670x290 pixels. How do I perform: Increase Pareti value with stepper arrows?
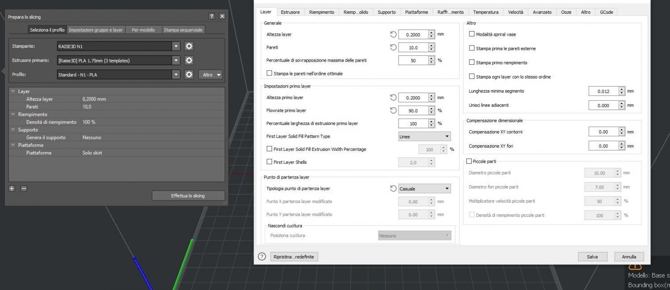click(431, 45)
